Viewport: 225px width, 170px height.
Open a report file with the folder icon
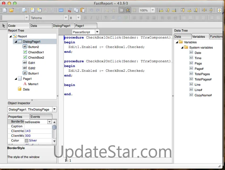[11, 10]
